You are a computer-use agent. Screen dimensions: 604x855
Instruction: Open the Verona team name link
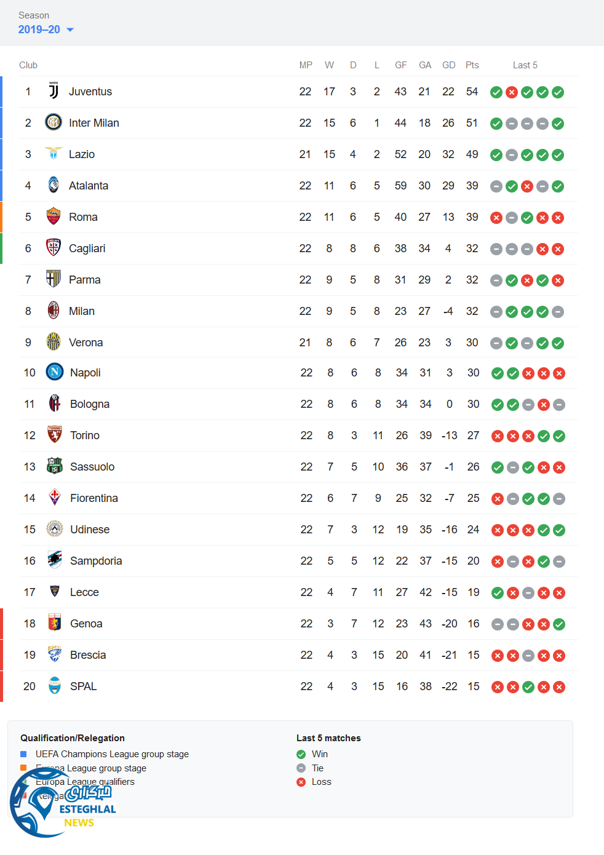(x=85, y=343)
